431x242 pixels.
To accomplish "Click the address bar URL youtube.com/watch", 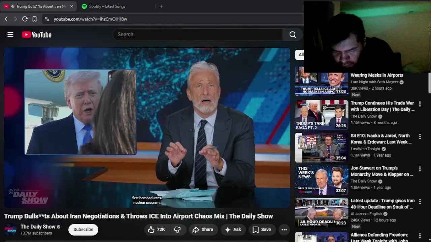I will click(90, 19).
